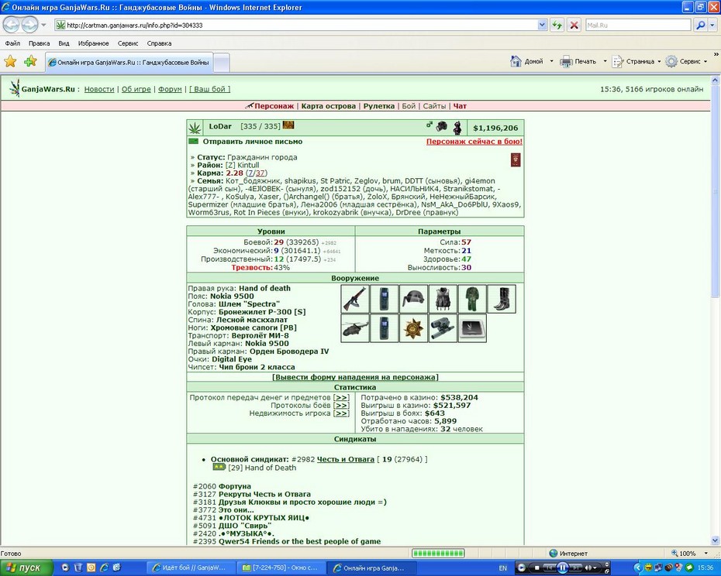
Task: Click the orange rank badge next to 335/335
Action: pos(288,125)
